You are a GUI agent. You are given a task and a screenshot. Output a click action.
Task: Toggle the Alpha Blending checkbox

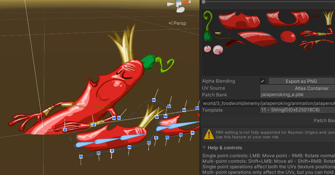point(262,81)
